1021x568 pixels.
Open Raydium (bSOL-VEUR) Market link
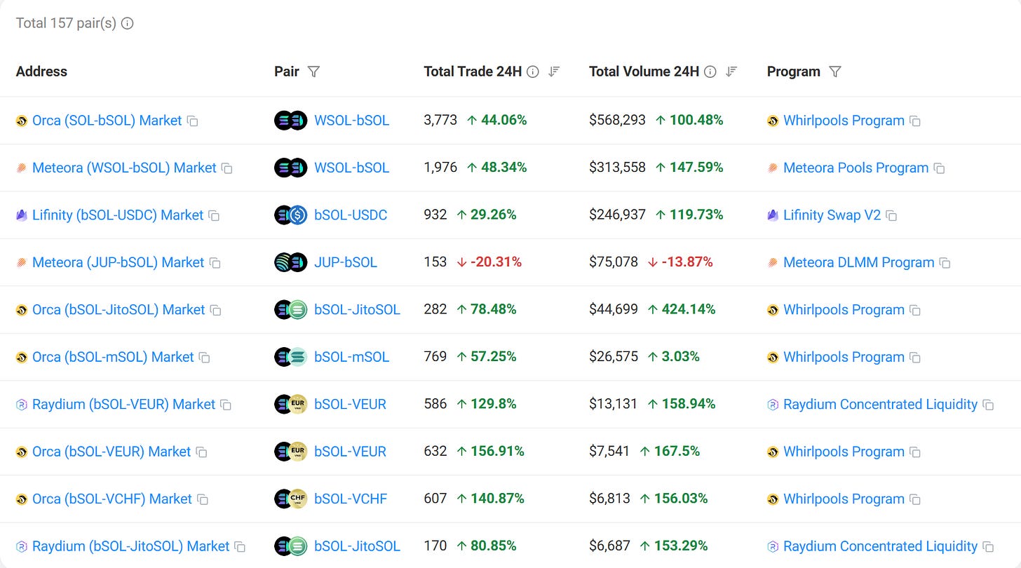(123, 405)
